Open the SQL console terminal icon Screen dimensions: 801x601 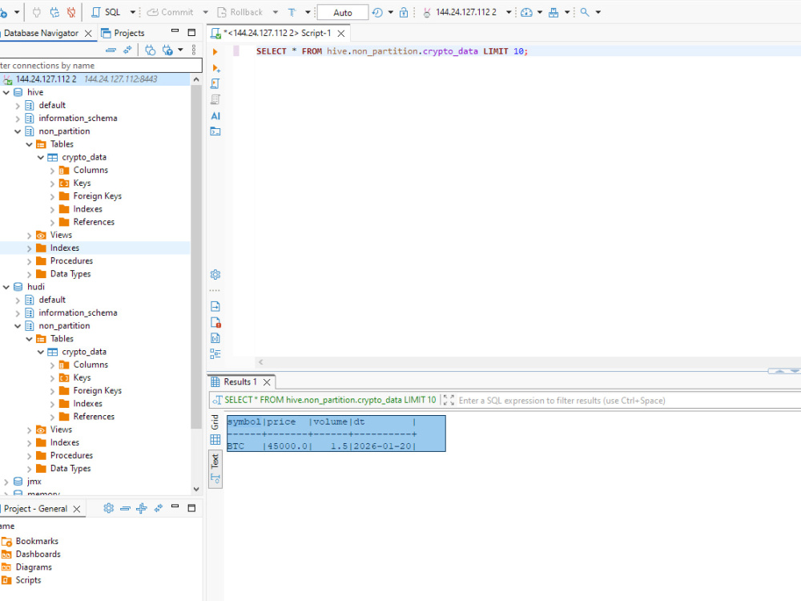[215, 131]
